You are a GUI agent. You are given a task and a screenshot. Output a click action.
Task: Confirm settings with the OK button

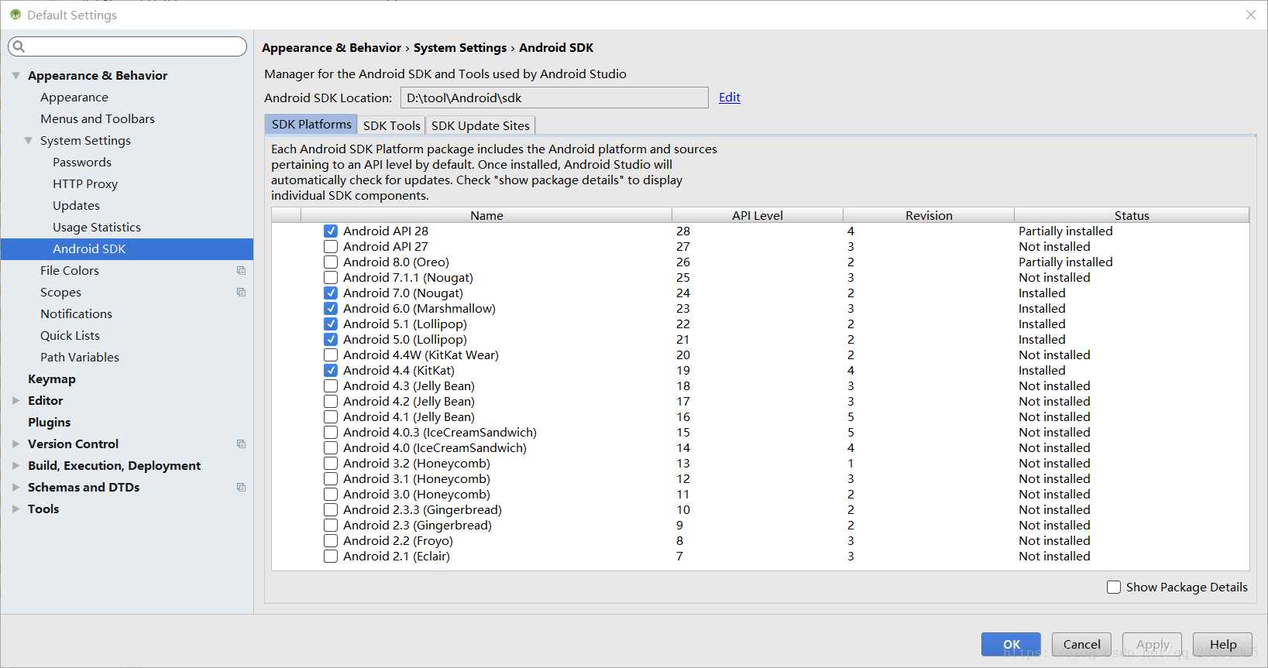(1012, 644)
